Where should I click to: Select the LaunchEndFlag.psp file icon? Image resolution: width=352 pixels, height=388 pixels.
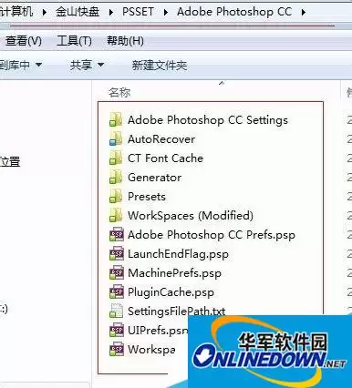pyautogui.click(x=116, y=253)
